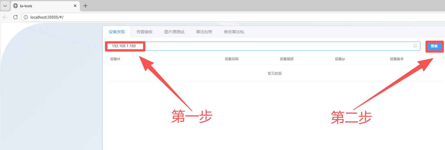Select the ks-tools browser tab
Viewport: 445px width, 150px height.
40,6
